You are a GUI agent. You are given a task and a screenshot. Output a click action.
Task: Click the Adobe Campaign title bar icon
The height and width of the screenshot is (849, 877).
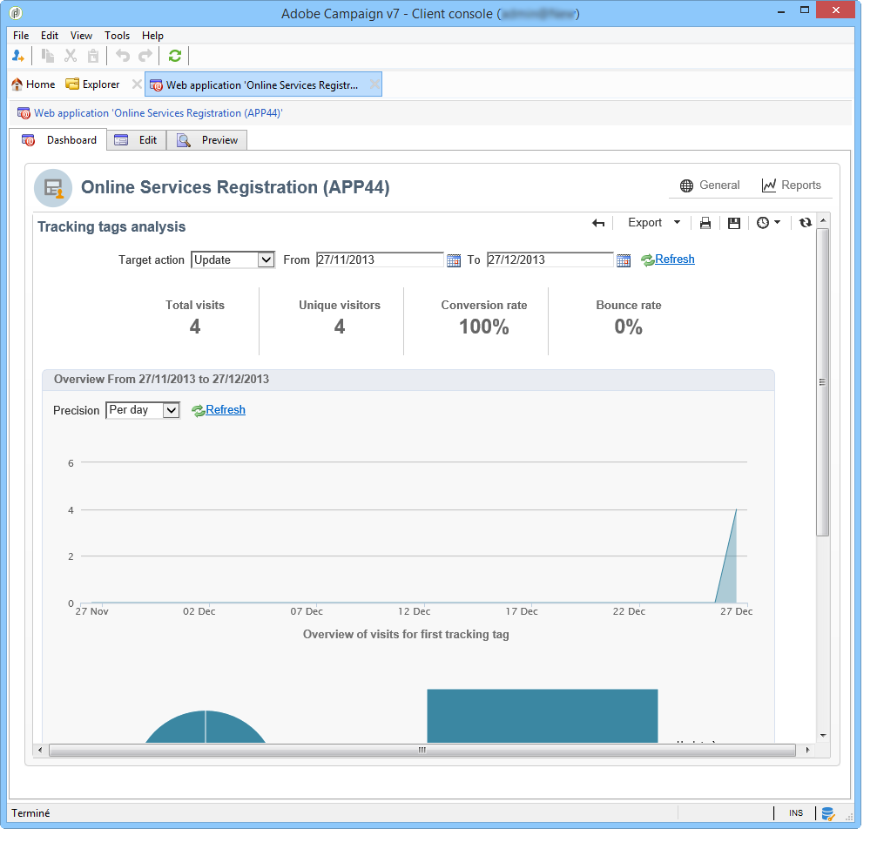15,13
